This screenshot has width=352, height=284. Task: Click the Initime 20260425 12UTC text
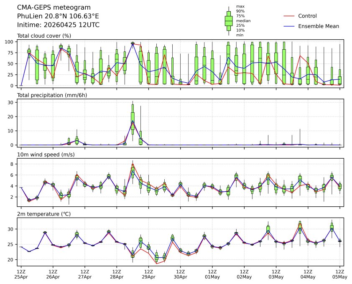click(x=58, y=25)
